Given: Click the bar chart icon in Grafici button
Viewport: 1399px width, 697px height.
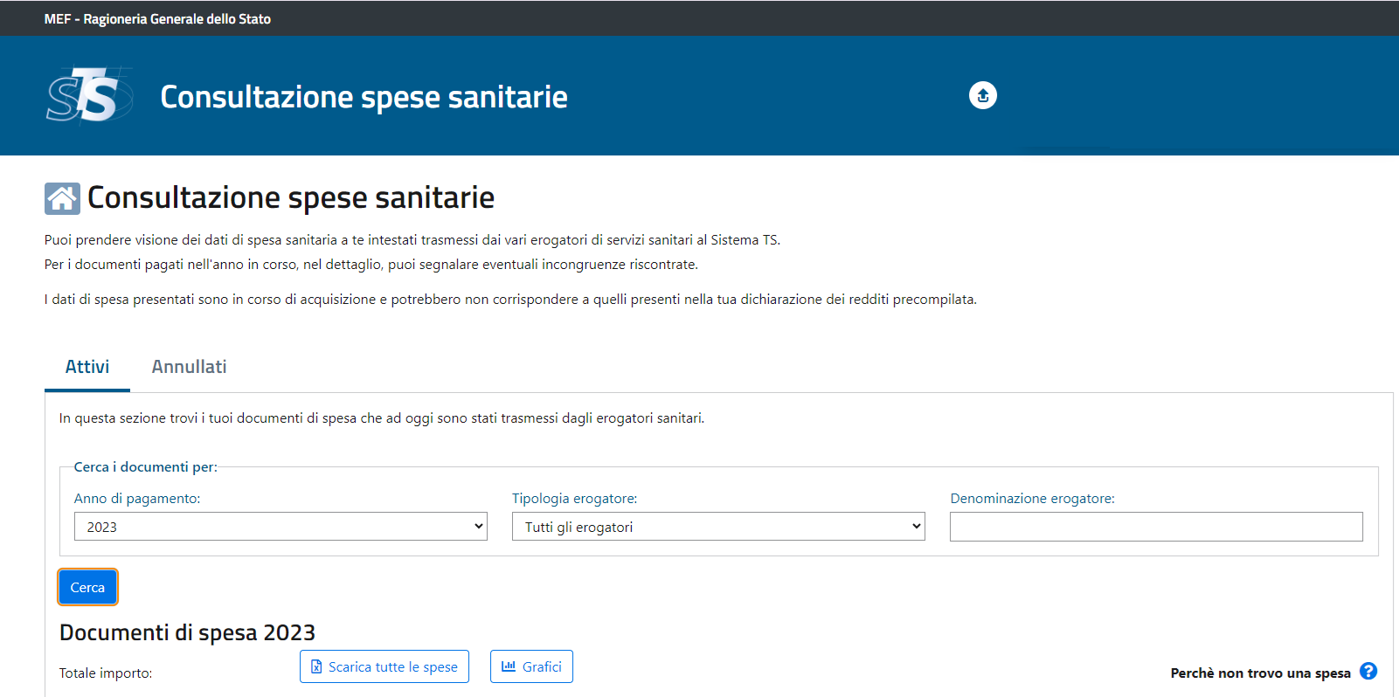Looking at the screenshot, I should click(x=509, y=666).
